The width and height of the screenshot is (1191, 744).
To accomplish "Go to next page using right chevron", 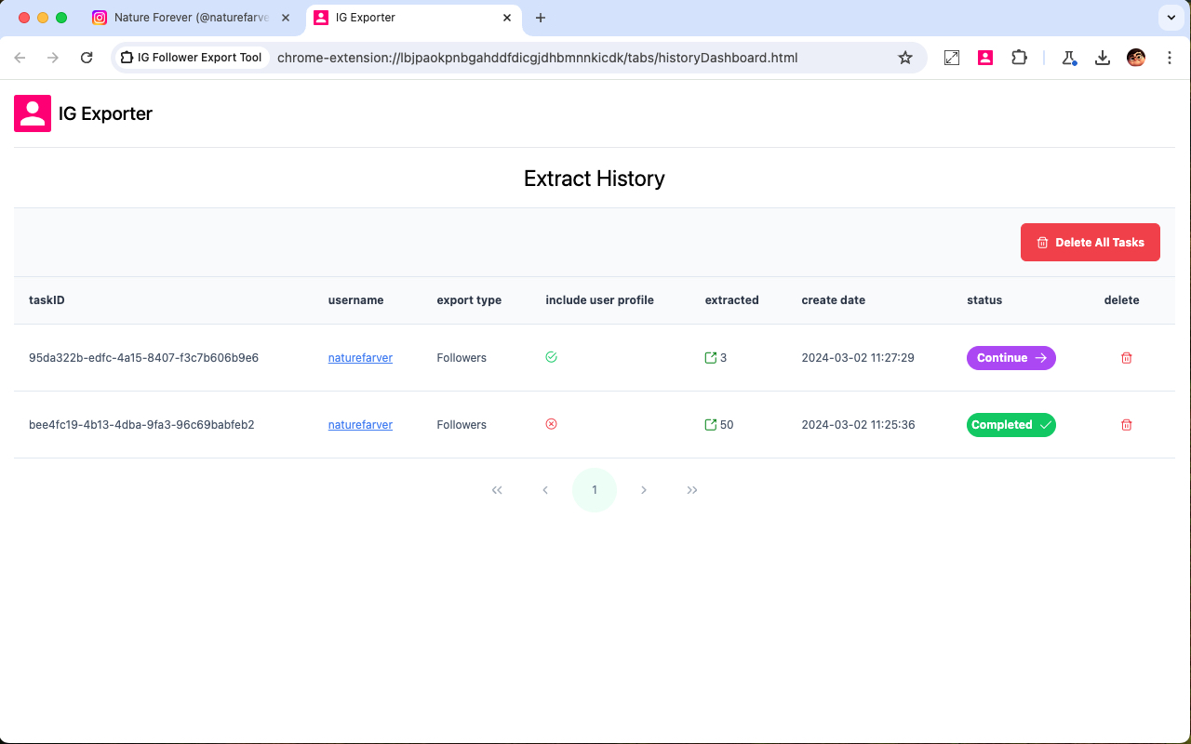I will (x=643, y=490).
